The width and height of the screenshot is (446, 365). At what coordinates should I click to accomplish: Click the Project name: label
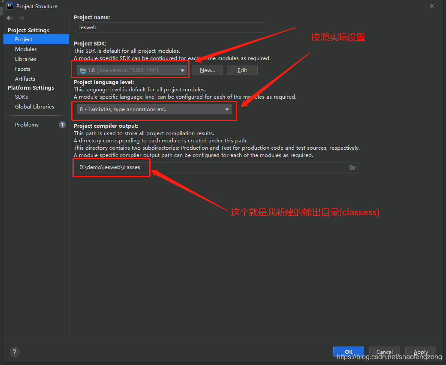(92, 17)
